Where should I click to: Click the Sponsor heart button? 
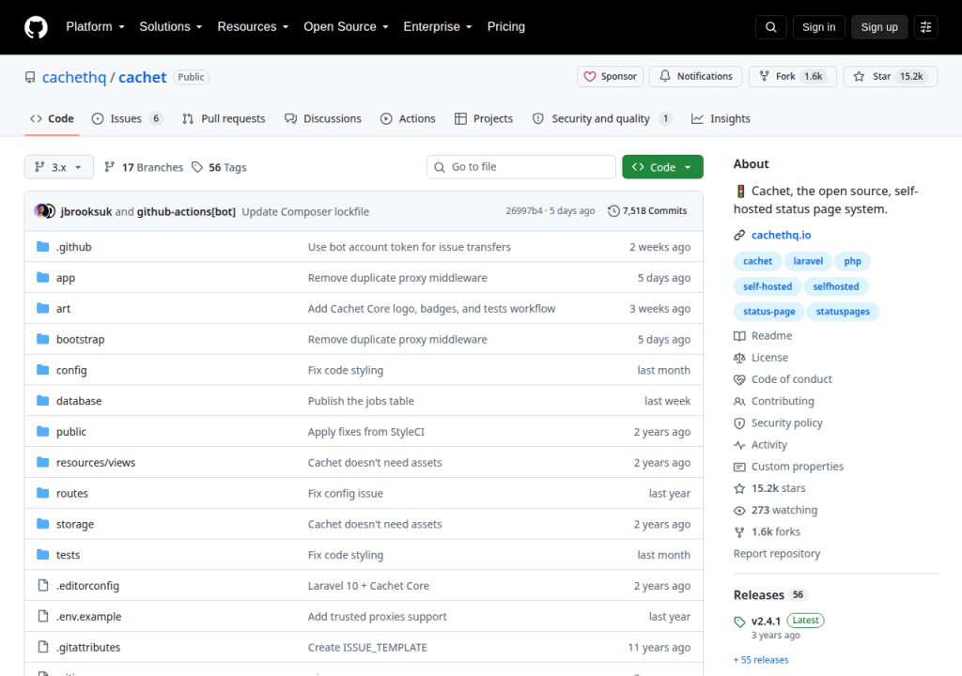610,77
